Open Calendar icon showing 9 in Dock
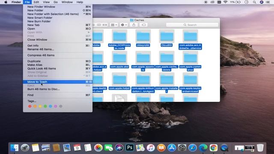Viewport: 274px width, 154px height. pos(77,148)
